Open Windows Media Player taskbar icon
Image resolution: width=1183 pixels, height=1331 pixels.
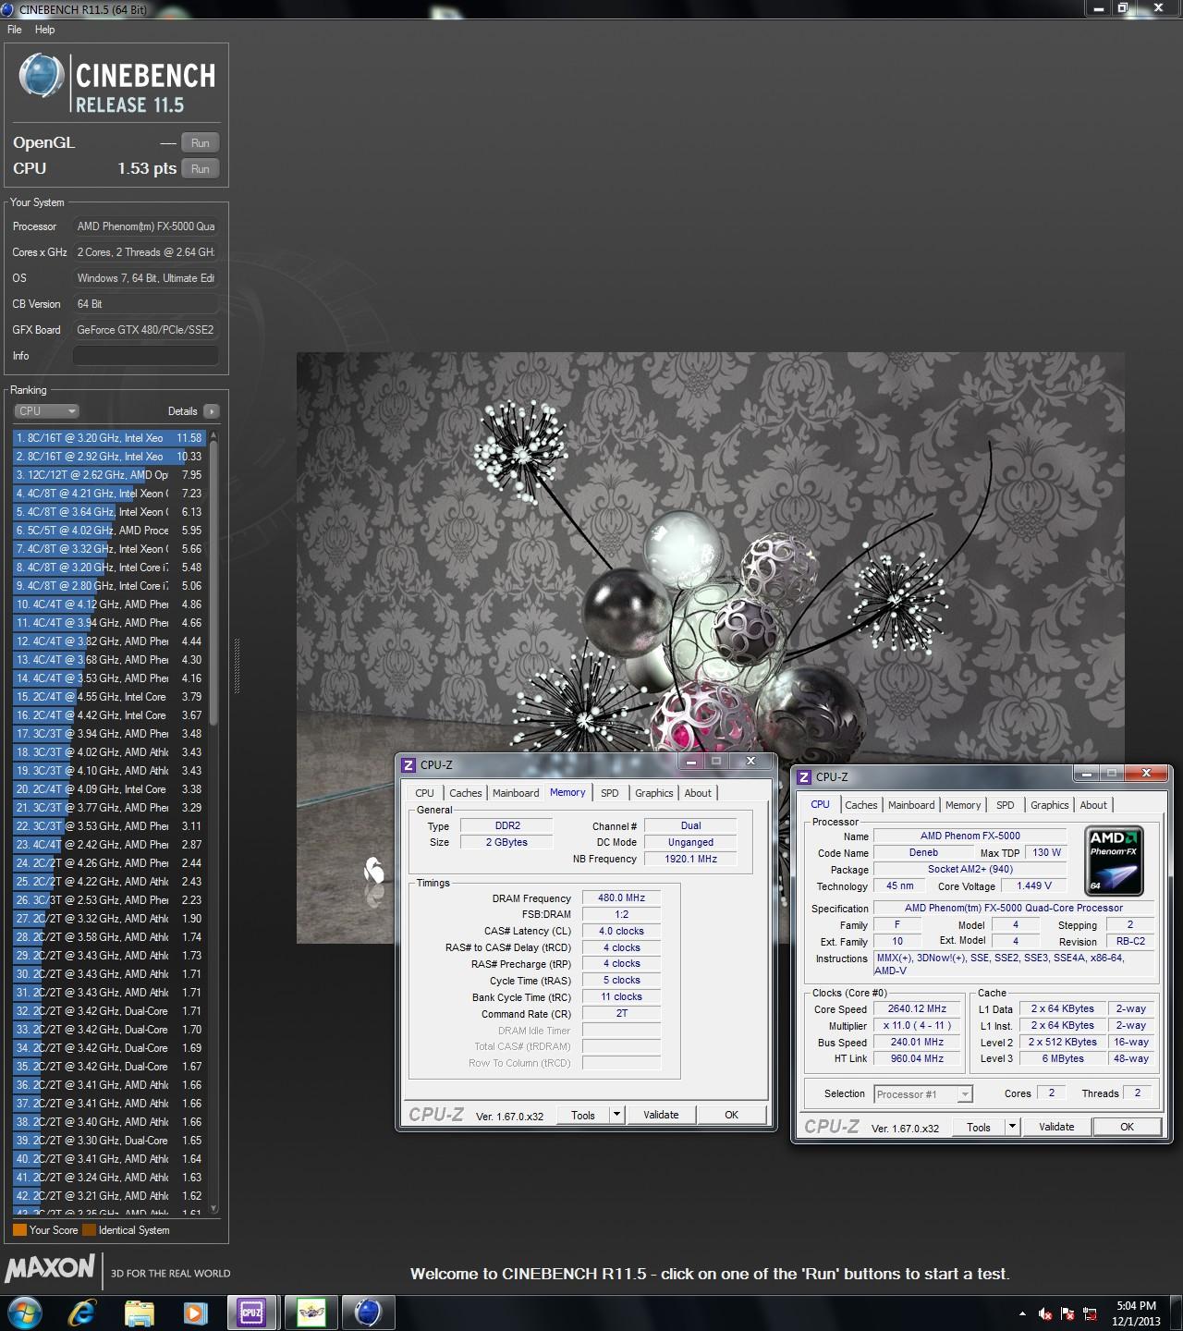[x=194, y=1312]
